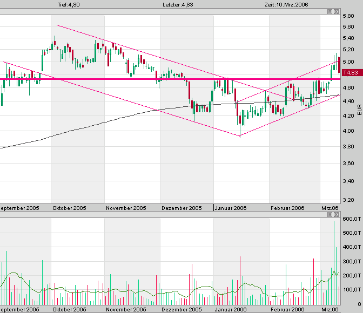Image resolution: width=363 pixels, height=313 pixels.
Task: Click the 3,40 price axis label
Action: point(348,181)
